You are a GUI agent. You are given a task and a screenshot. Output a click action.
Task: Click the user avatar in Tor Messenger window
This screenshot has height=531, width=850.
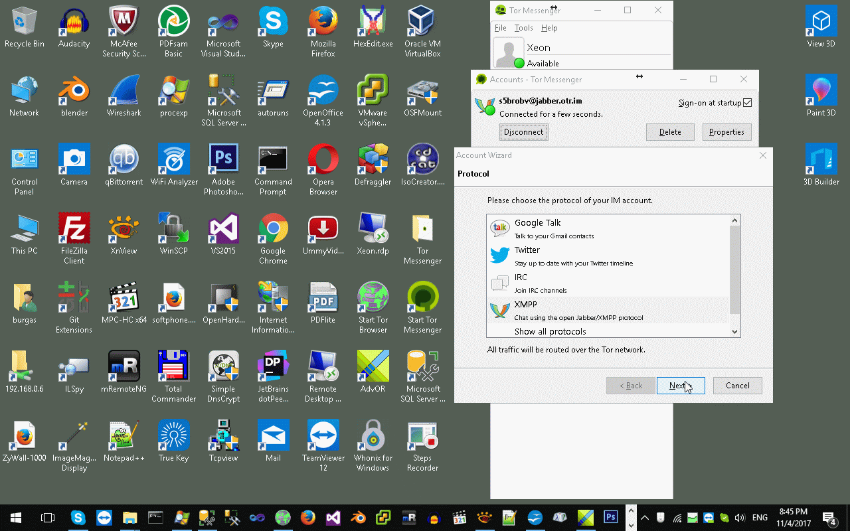click(509, 52)
